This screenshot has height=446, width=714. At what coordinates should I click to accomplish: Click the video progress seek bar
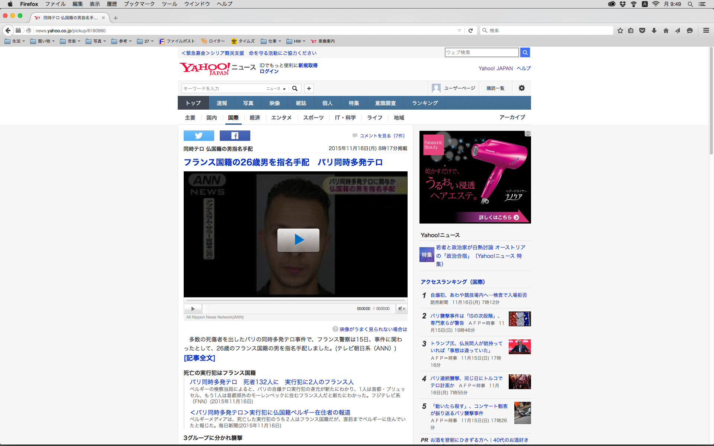pos(295,300)
